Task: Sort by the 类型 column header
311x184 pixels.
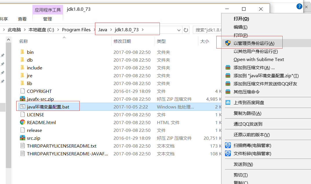Action: [x=161, y=41]
